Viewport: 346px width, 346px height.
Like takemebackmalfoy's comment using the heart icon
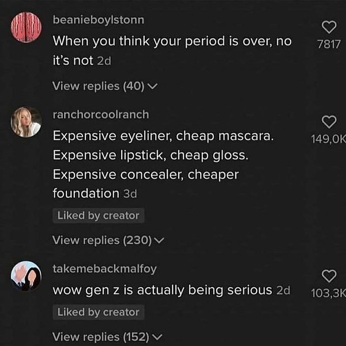[x=329, y=276]
